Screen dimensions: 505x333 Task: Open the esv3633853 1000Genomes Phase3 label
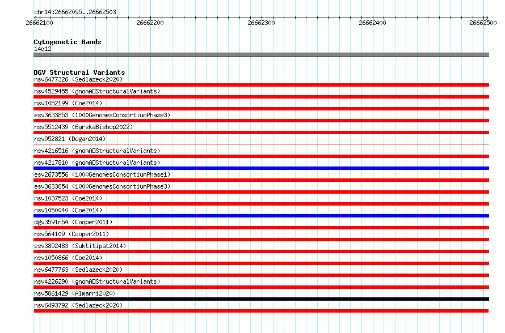pos(102,115)
